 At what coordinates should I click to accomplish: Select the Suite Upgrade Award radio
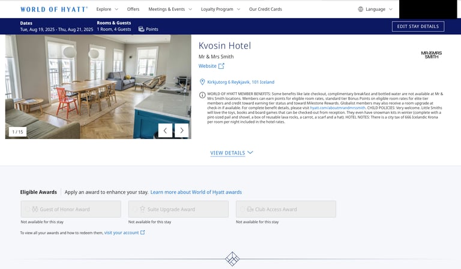pyautogui.click(x=134, y=209)
